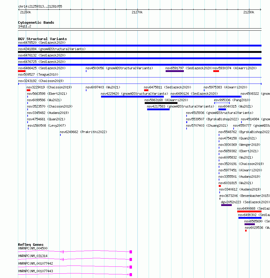Click nsv5659382 (Ebert2021) label
270x278 pixels.
[x=238, y=151]
